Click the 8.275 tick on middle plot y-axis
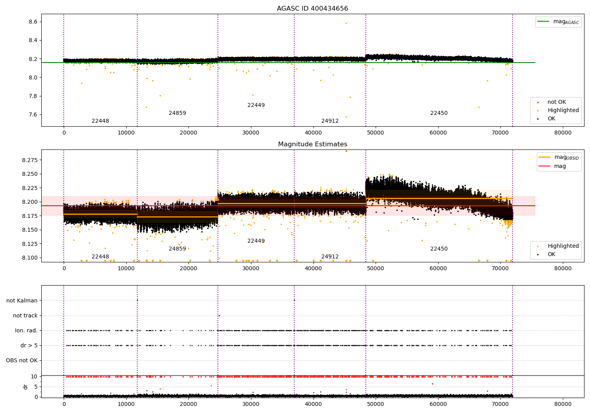Screen dimensions: 590x413 pos(29,160)
